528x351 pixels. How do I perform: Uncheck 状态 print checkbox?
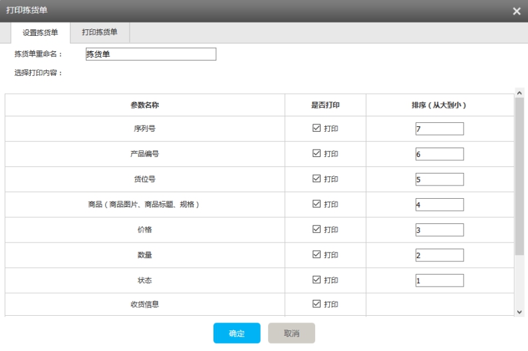(317, 280)
